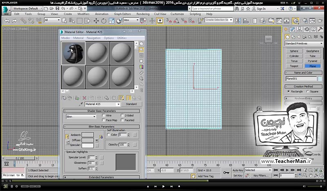Click the Unlink Selection icon

tap(31, 21)
